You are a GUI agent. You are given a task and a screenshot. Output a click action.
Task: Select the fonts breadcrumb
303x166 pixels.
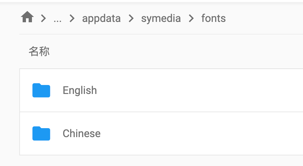tap(213, 18)
